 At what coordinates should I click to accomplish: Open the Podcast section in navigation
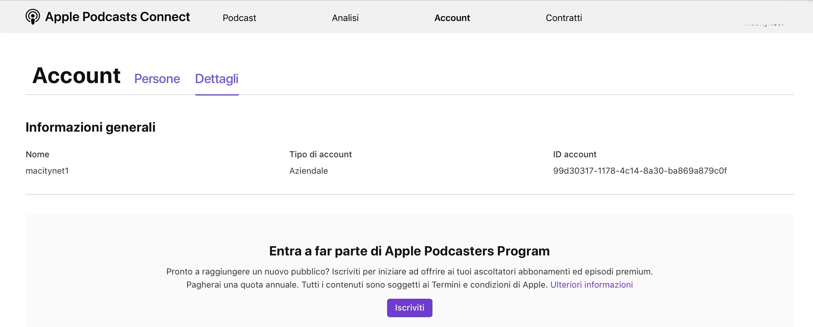(x=239, y=18)
